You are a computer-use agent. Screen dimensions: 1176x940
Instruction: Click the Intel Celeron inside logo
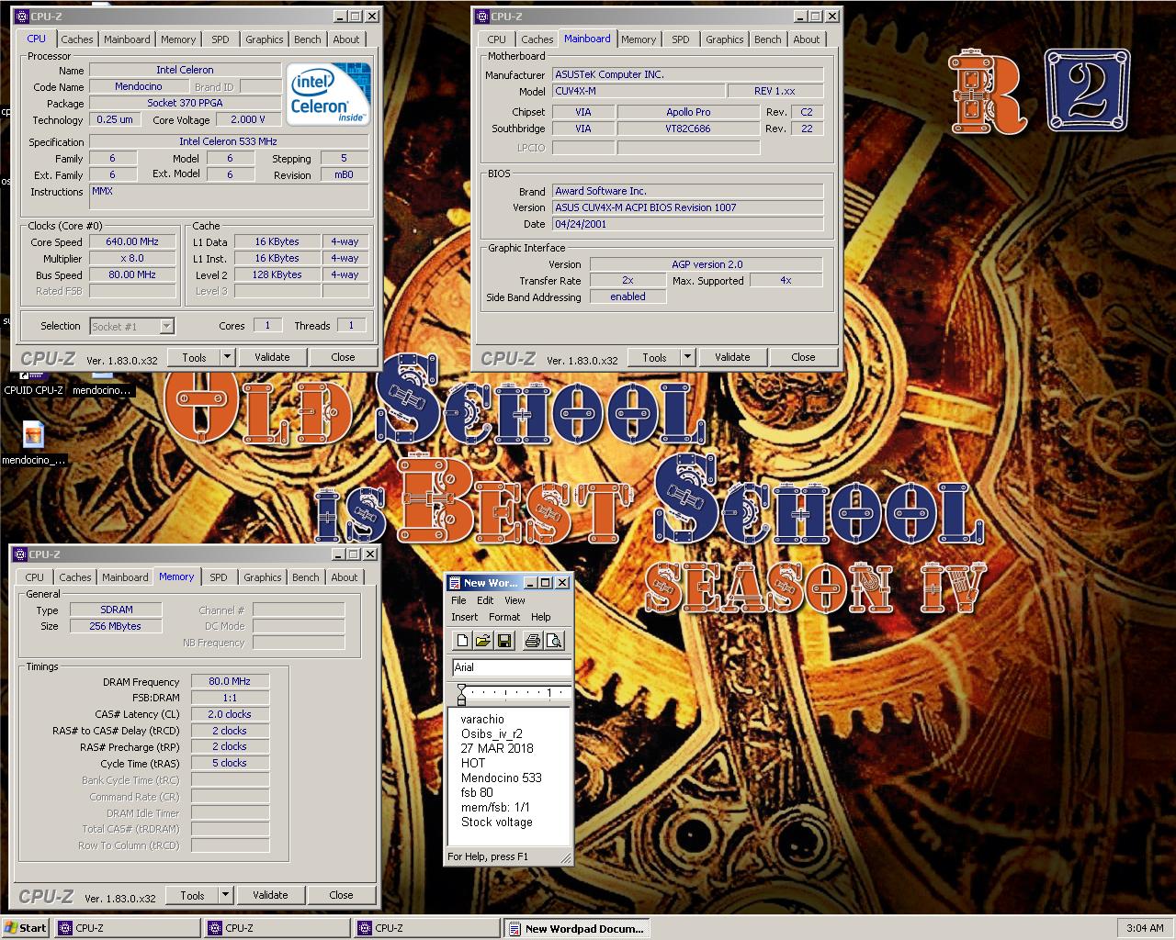[x=328, y=94]
